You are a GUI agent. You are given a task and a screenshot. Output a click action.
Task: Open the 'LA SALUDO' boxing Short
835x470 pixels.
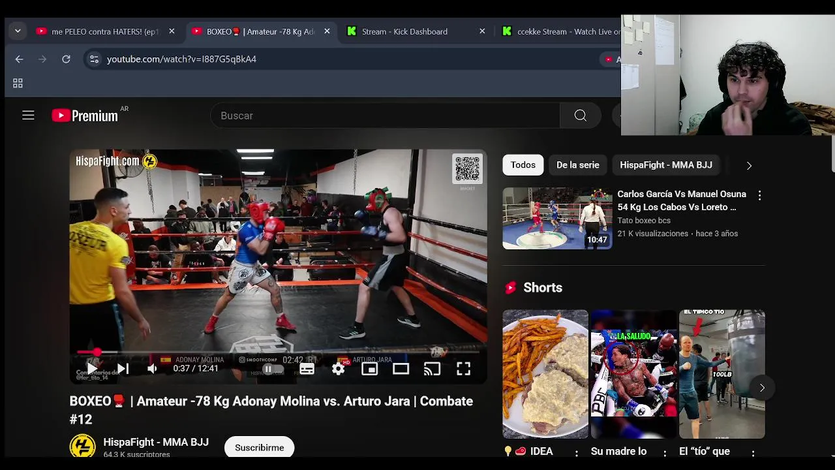[x=633, y=374]
